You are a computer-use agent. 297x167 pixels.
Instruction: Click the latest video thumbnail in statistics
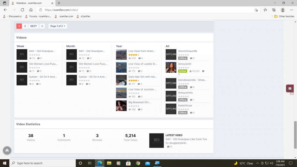[157, 141]
